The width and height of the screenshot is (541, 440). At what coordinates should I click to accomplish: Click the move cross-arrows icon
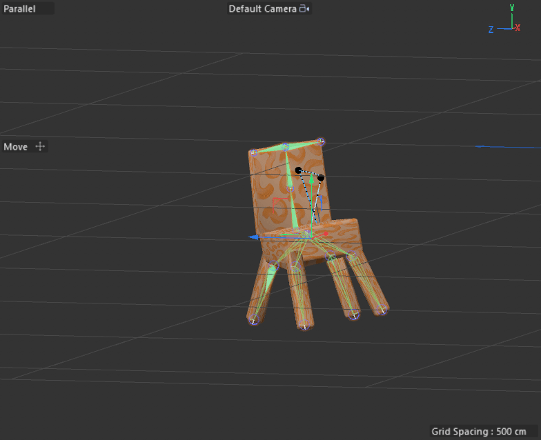pyautogui.click(x=40, y=146)
